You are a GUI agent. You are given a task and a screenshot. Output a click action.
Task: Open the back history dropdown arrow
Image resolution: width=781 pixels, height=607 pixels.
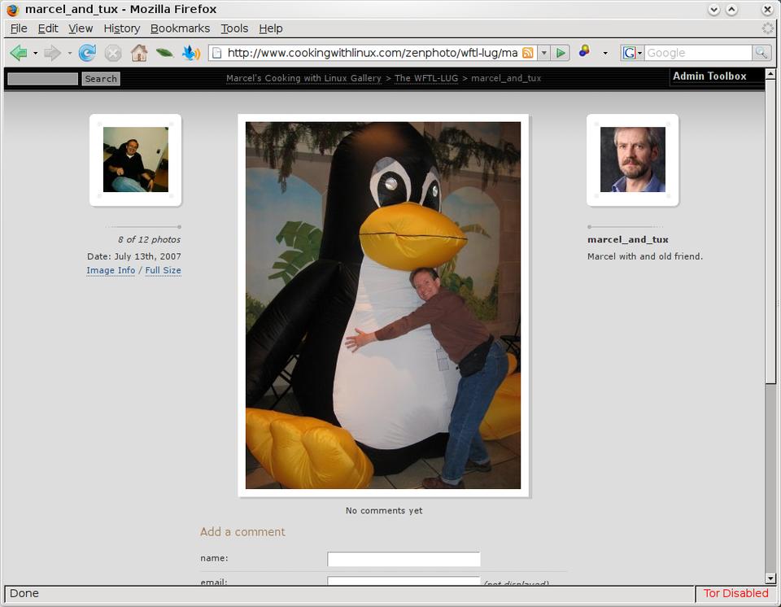(x=35, y=54)
